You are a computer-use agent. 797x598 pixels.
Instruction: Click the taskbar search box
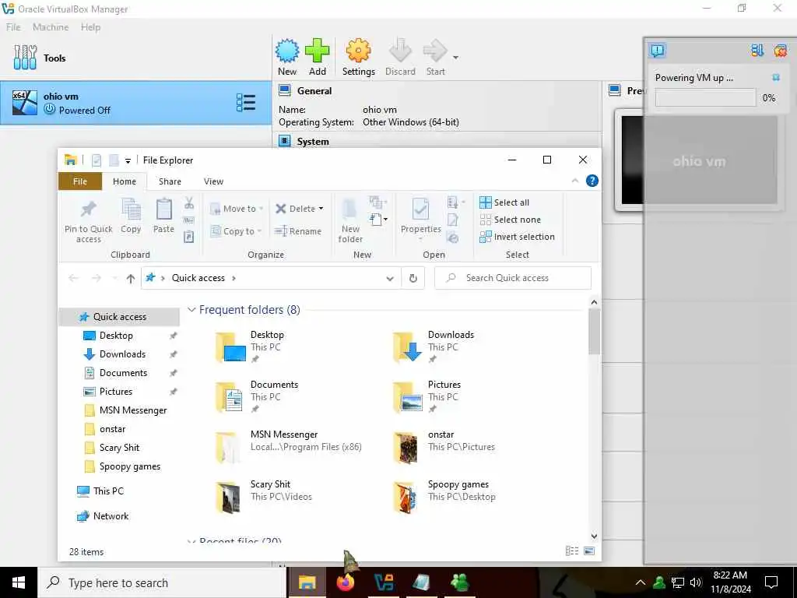click(x=162, y=582)
